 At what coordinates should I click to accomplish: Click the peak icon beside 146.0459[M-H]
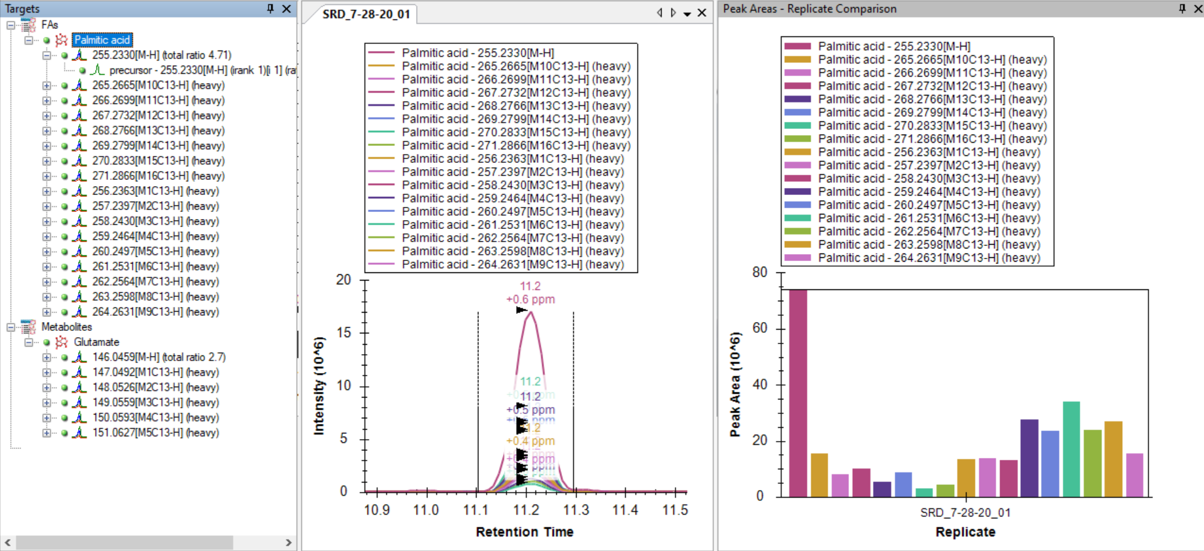[x=79, y=357]
